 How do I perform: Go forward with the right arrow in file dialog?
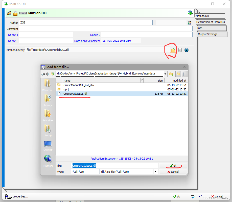tap(48, 74)
